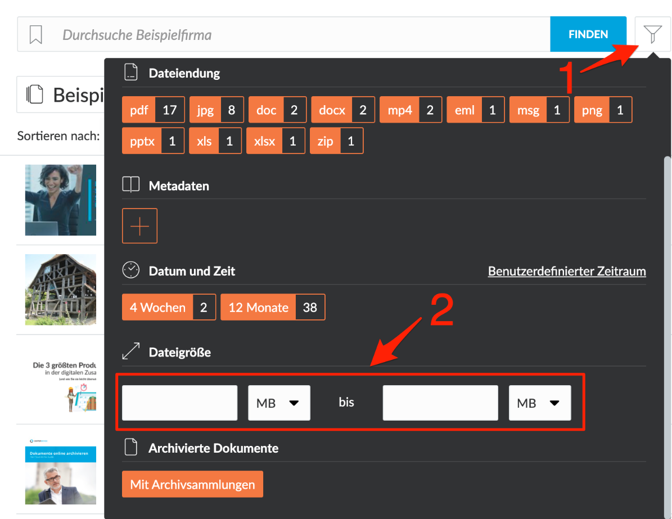Image resolution: width=672 pixels, height=519 pixels.
Task: Click the minimum file size input field
Action: coord(179,403)
